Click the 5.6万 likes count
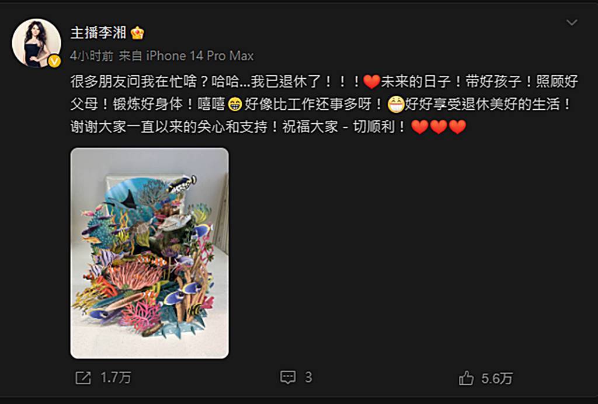Screen dimensions: 598x404 point(497,378)
